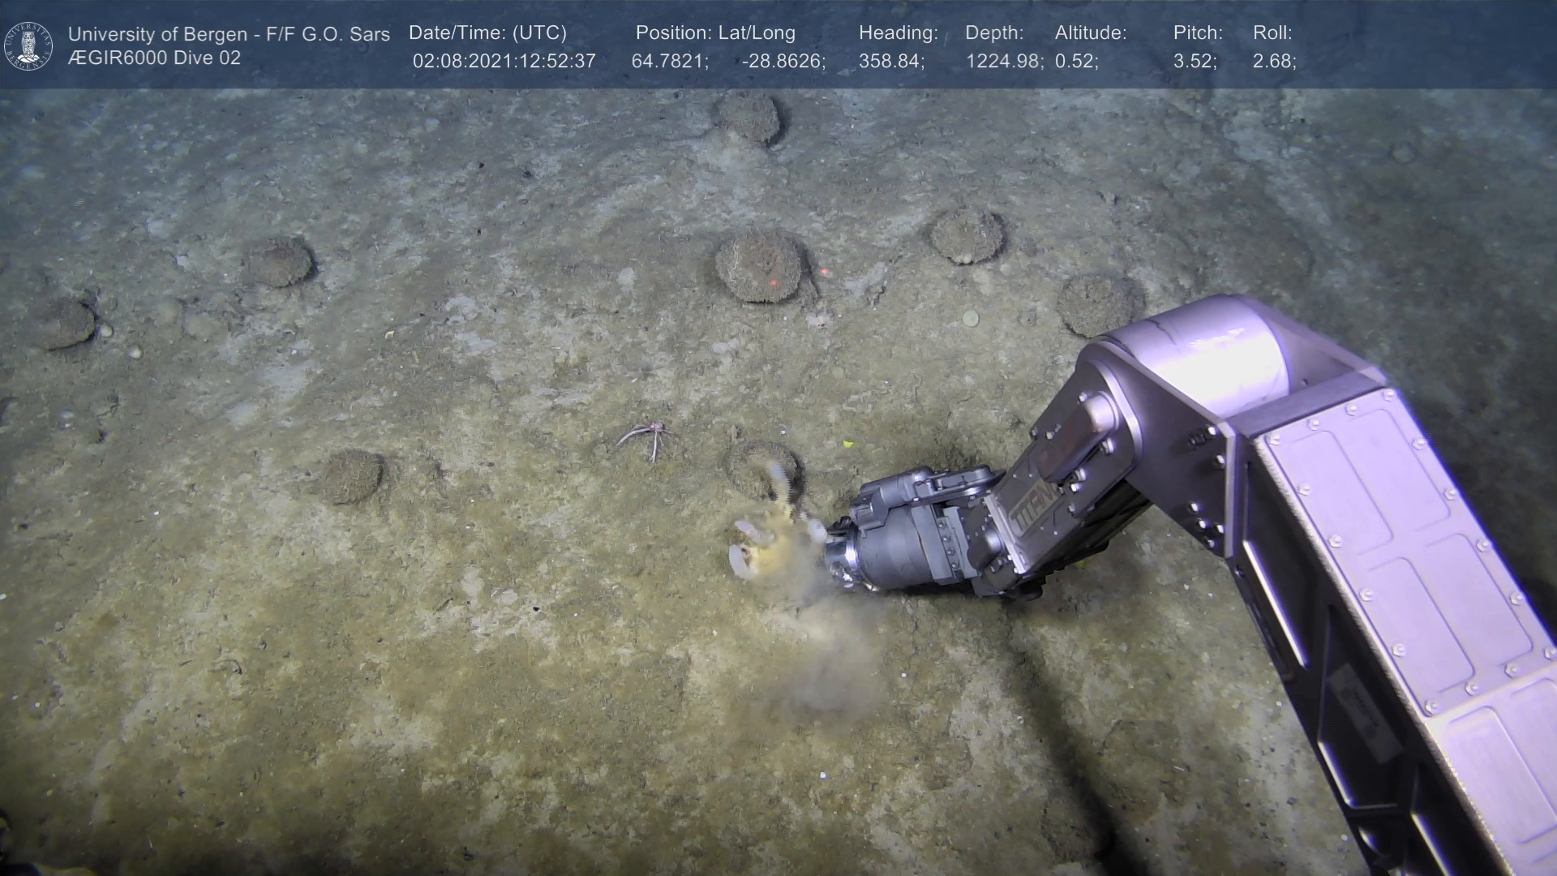
Task: Click the Date/Time (UTC) header label
Action: 487,33
